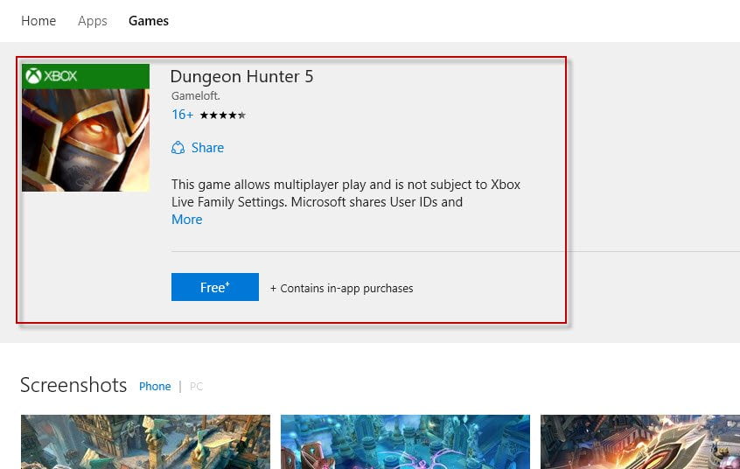Click the multiplayer play description text
The image size is (740, 469).
click(x=346, y=193)
